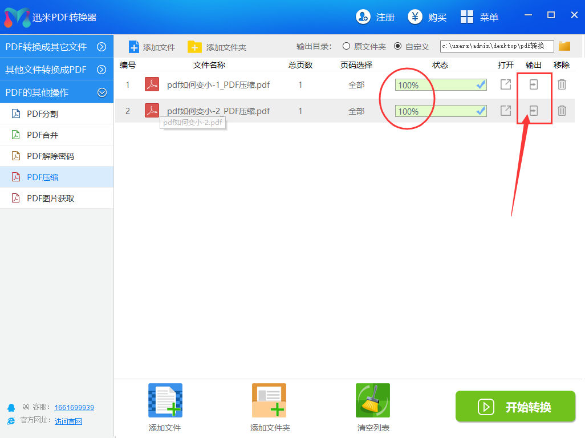Remove file 1 with the trash icon
585x438 pixels.
coord(562,84)
